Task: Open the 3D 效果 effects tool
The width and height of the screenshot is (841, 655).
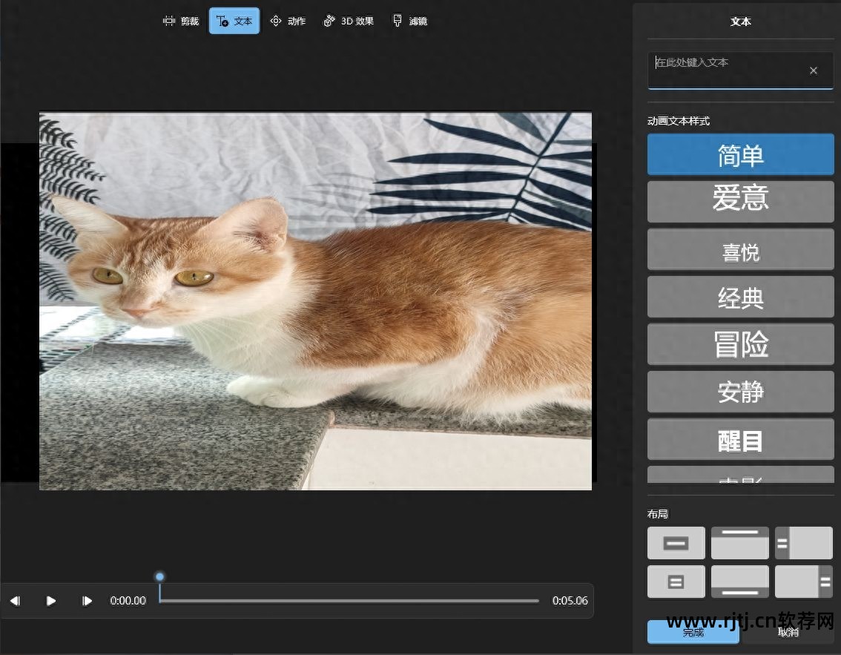Action: [x=349, y=21]
